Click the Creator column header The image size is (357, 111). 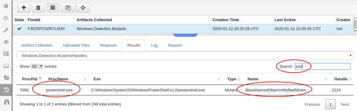point(344,20)
